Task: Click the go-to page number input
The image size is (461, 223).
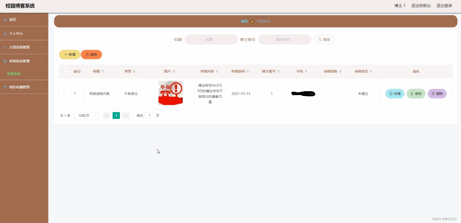Action: click(149, 116)
